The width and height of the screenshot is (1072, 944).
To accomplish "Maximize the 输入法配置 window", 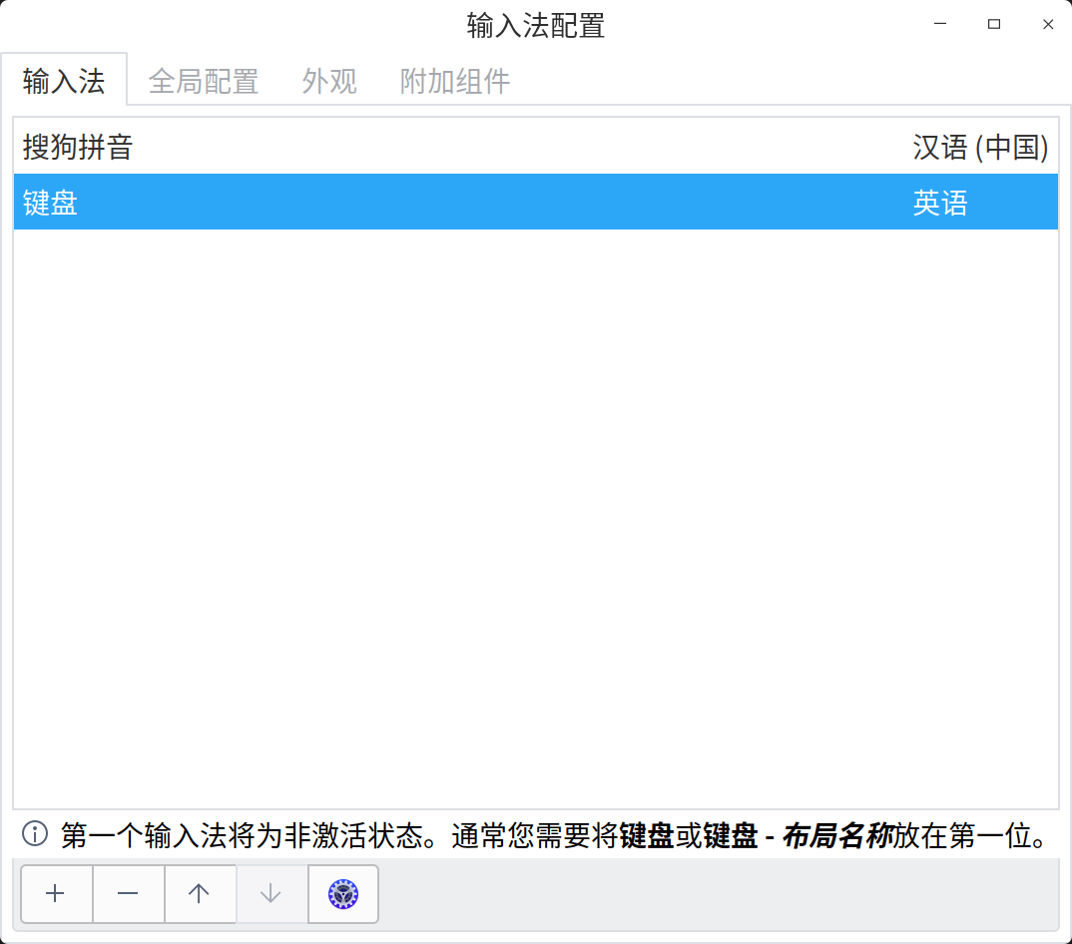I will [994, 24].
